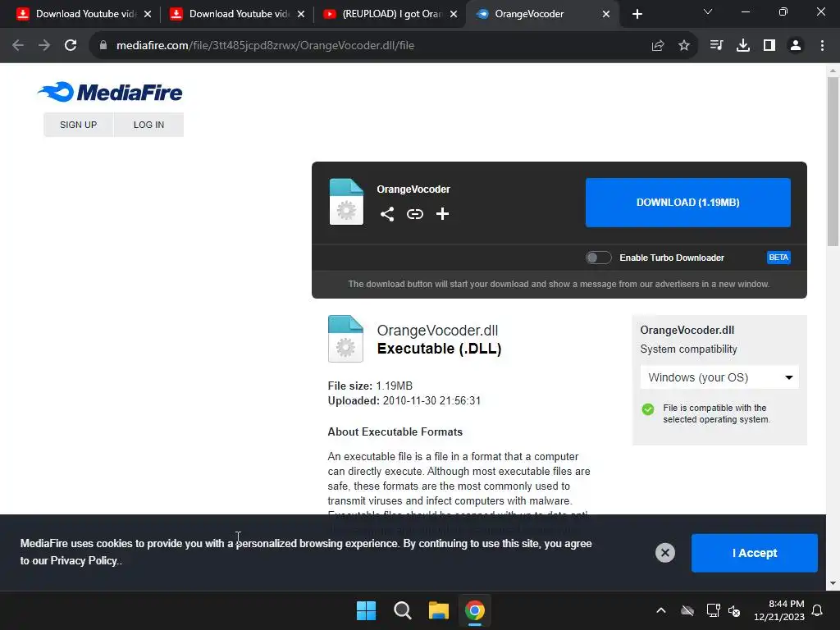
Task: Click the DOWNLOAD (1.19MB) button
Action: coord(688,203)
